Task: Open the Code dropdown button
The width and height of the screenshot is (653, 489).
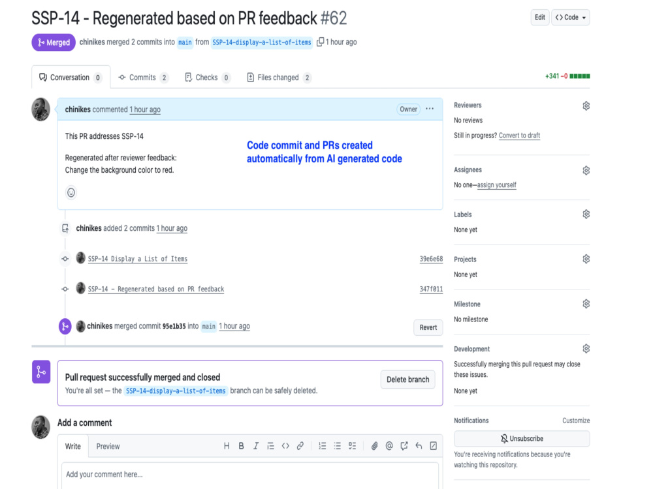Action: coord(571,18)
